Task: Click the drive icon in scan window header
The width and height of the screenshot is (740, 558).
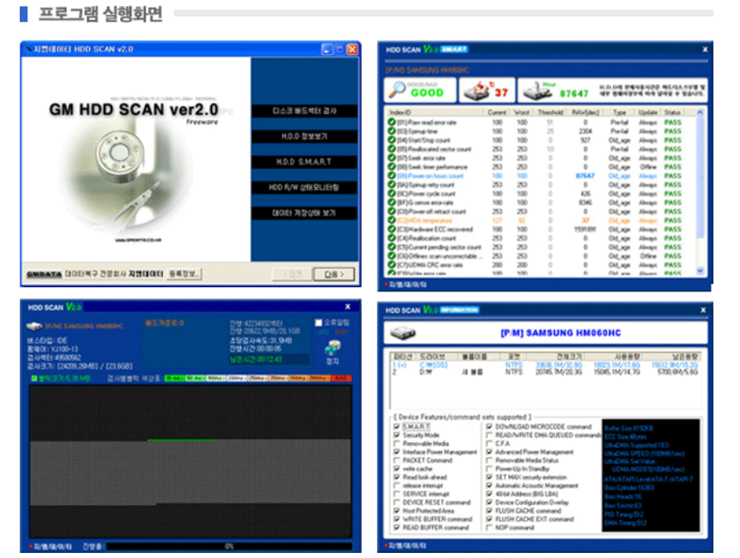Action: (x=34, y=326)
